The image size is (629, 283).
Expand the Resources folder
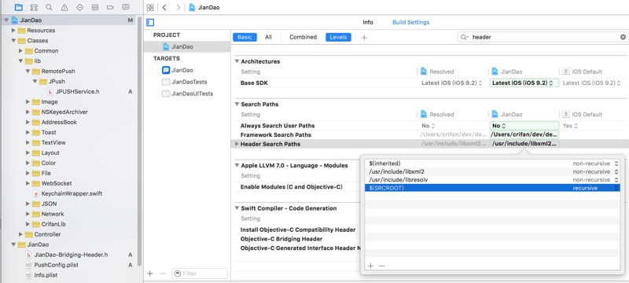click(x=13, y=30)
